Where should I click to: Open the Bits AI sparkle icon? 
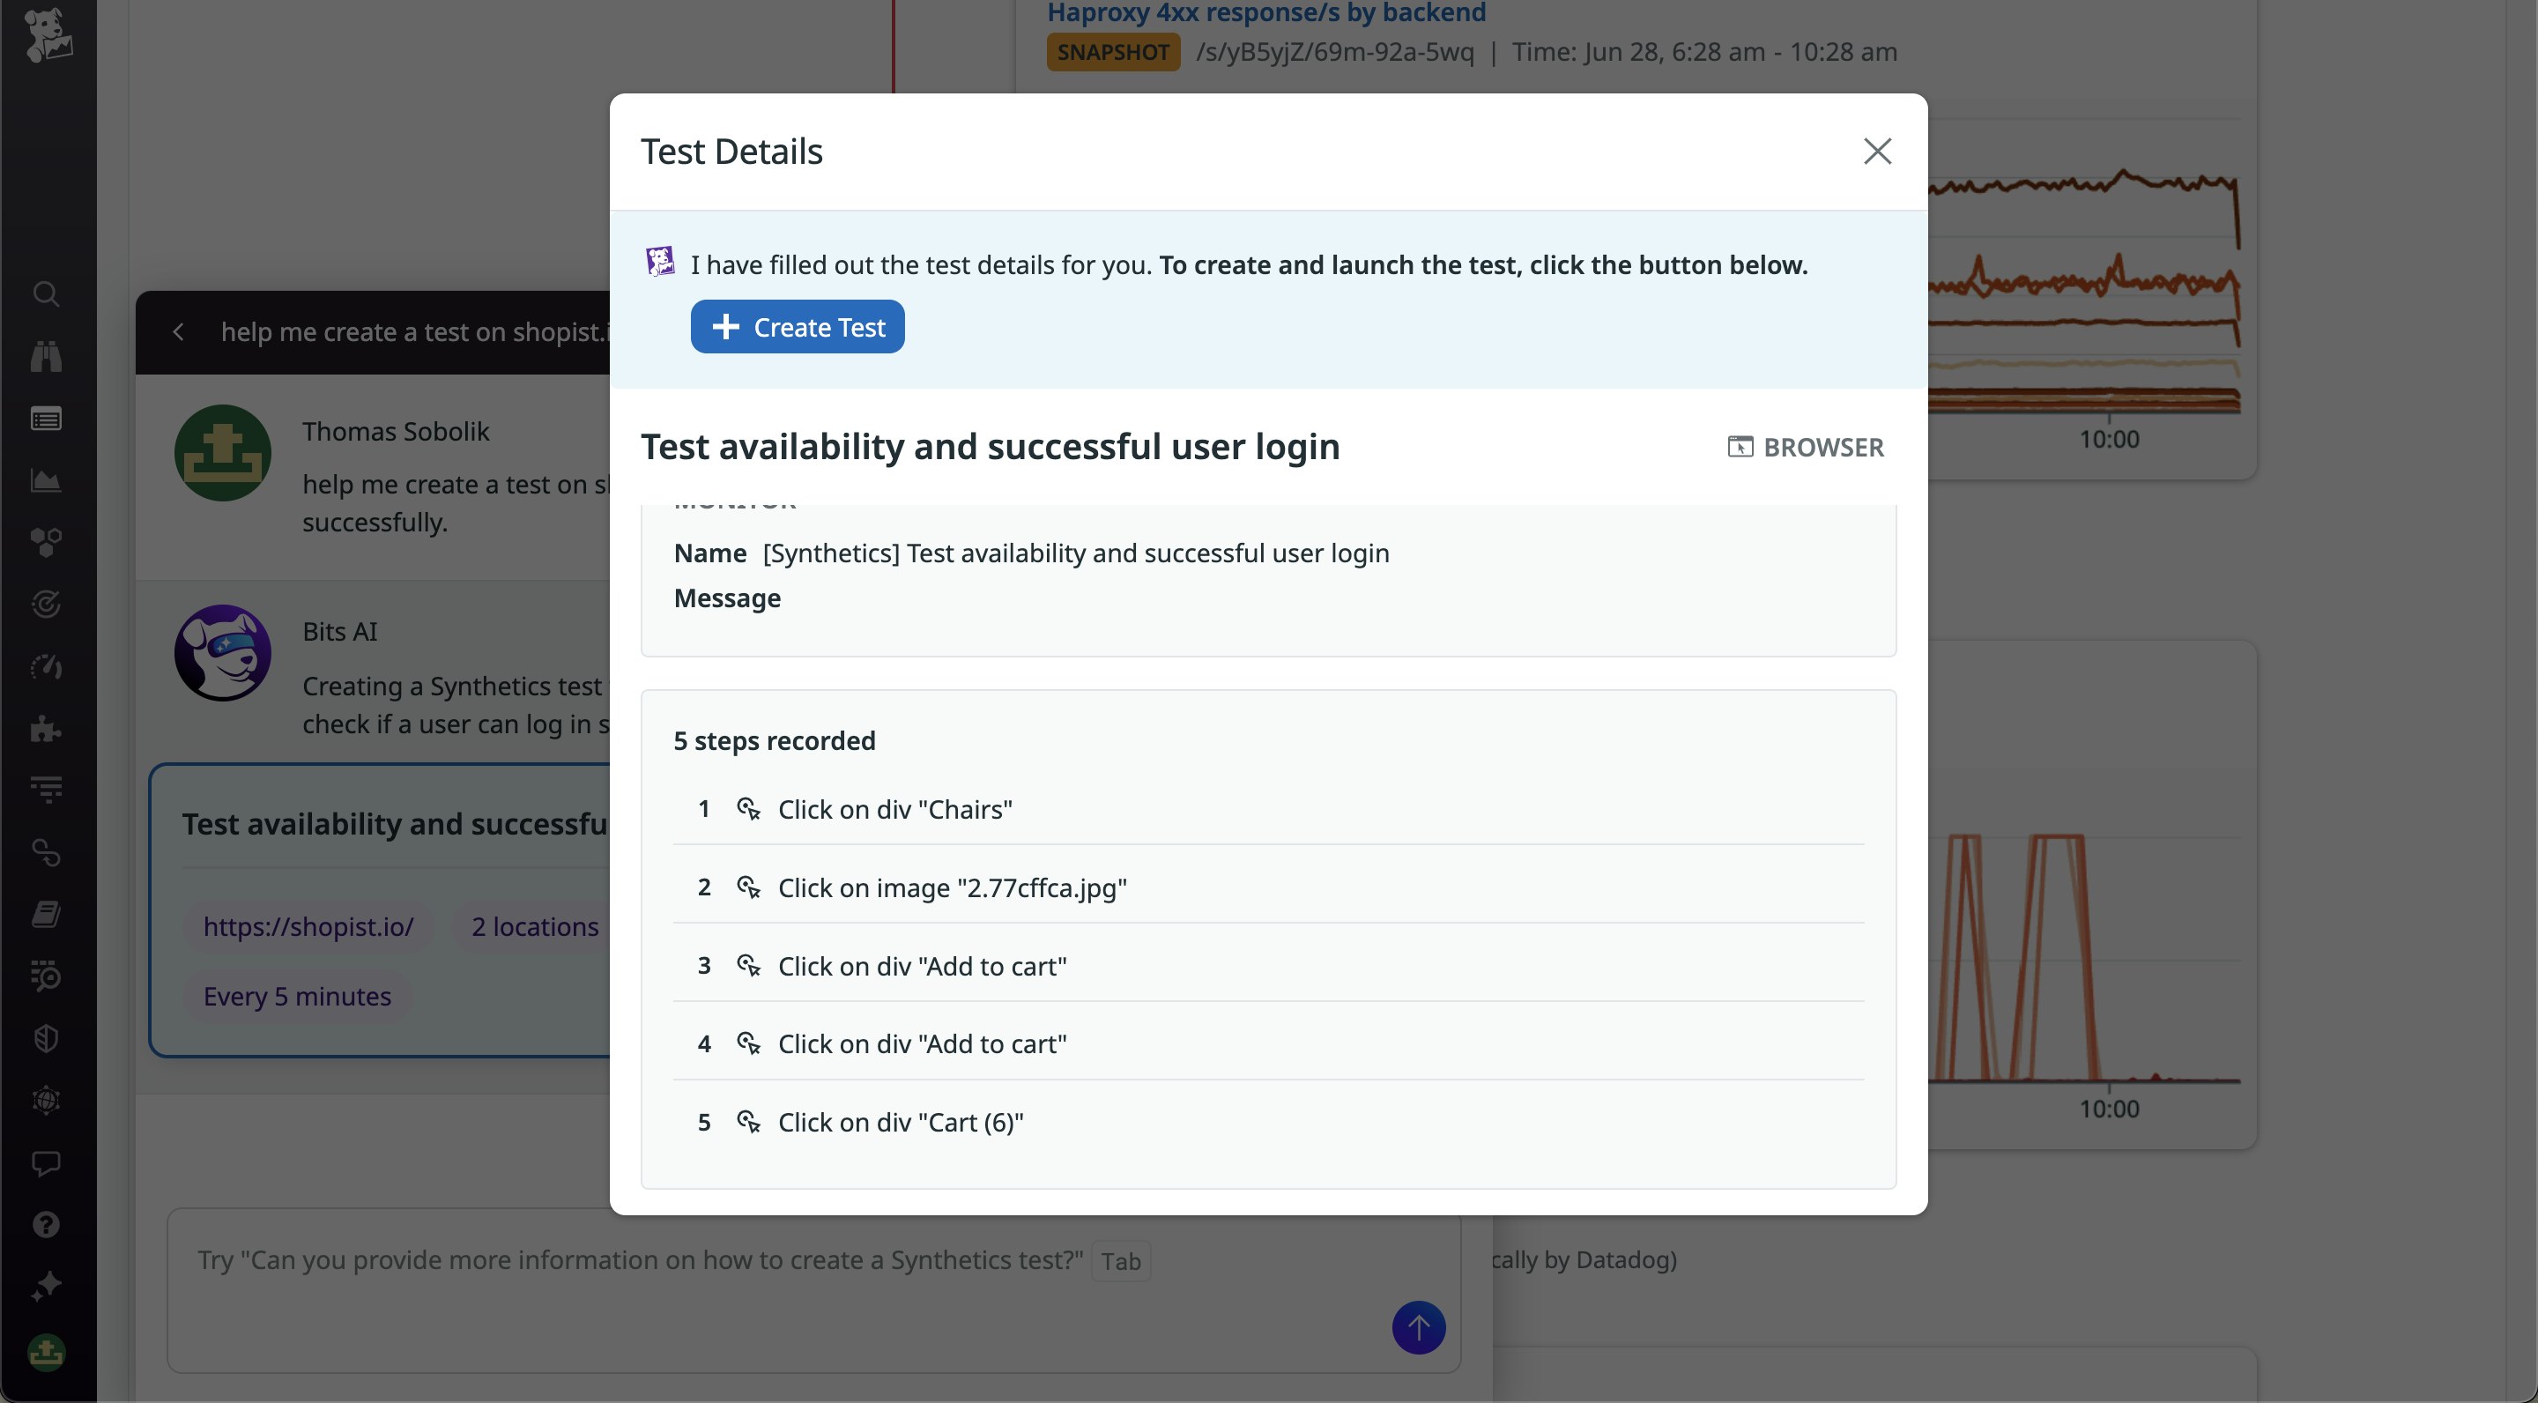pos(47,1286)
